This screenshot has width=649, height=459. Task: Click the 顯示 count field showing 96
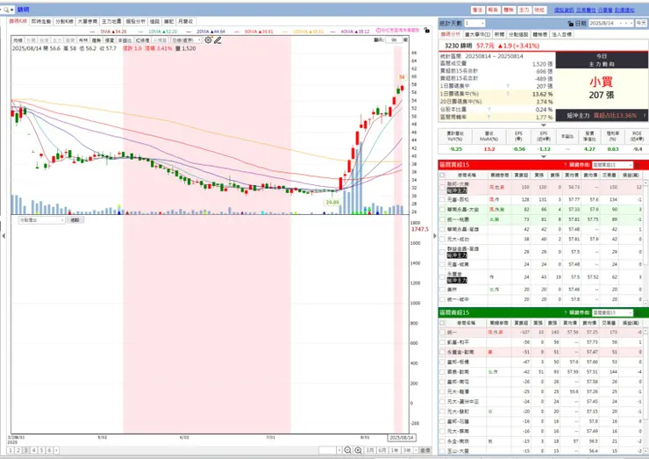[393, 39]
